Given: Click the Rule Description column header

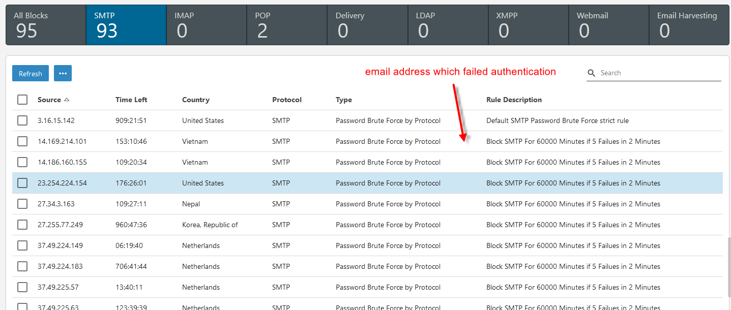Looking at the screenshot, I should coord(514,100).
